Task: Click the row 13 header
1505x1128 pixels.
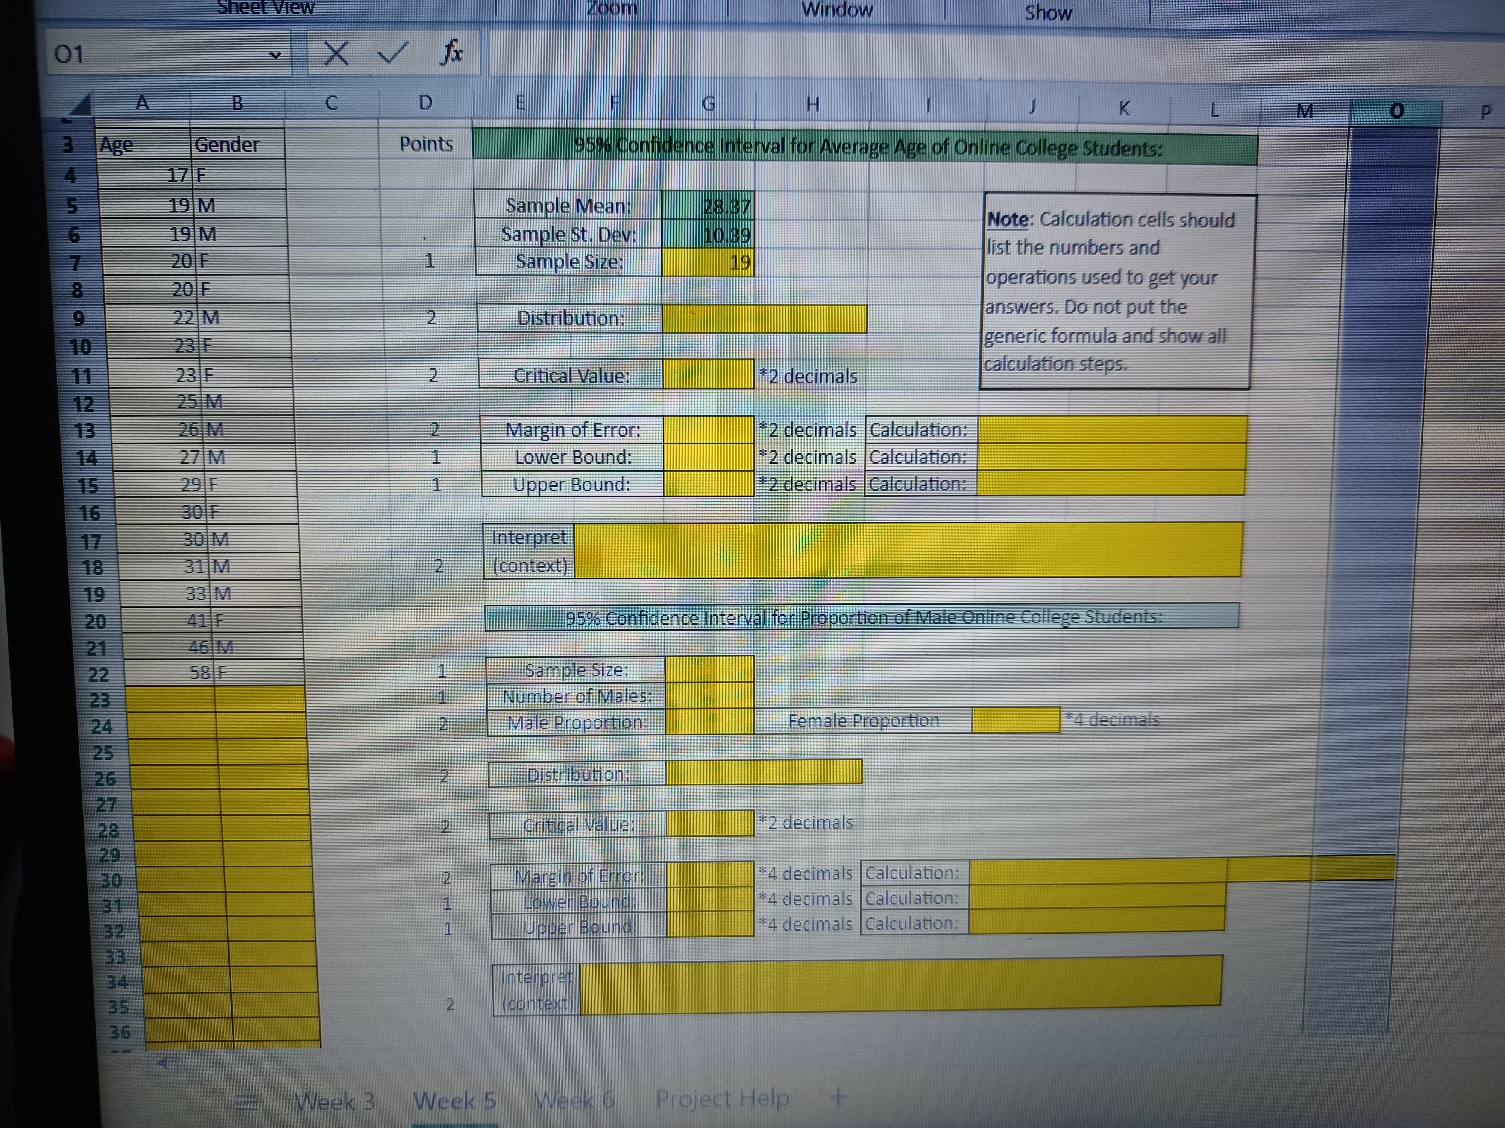Action: click(85, 431)
